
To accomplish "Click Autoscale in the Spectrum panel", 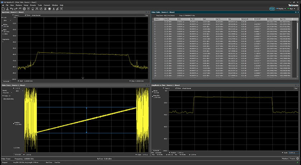I will tap(7, 81).
